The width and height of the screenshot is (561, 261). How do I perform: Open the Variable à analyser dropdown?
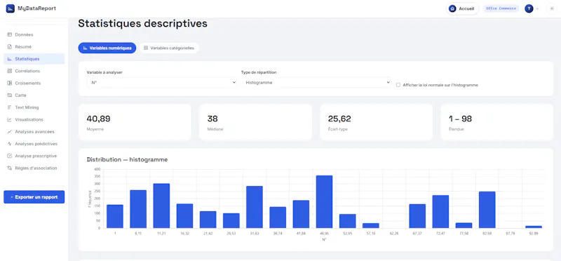161,82
